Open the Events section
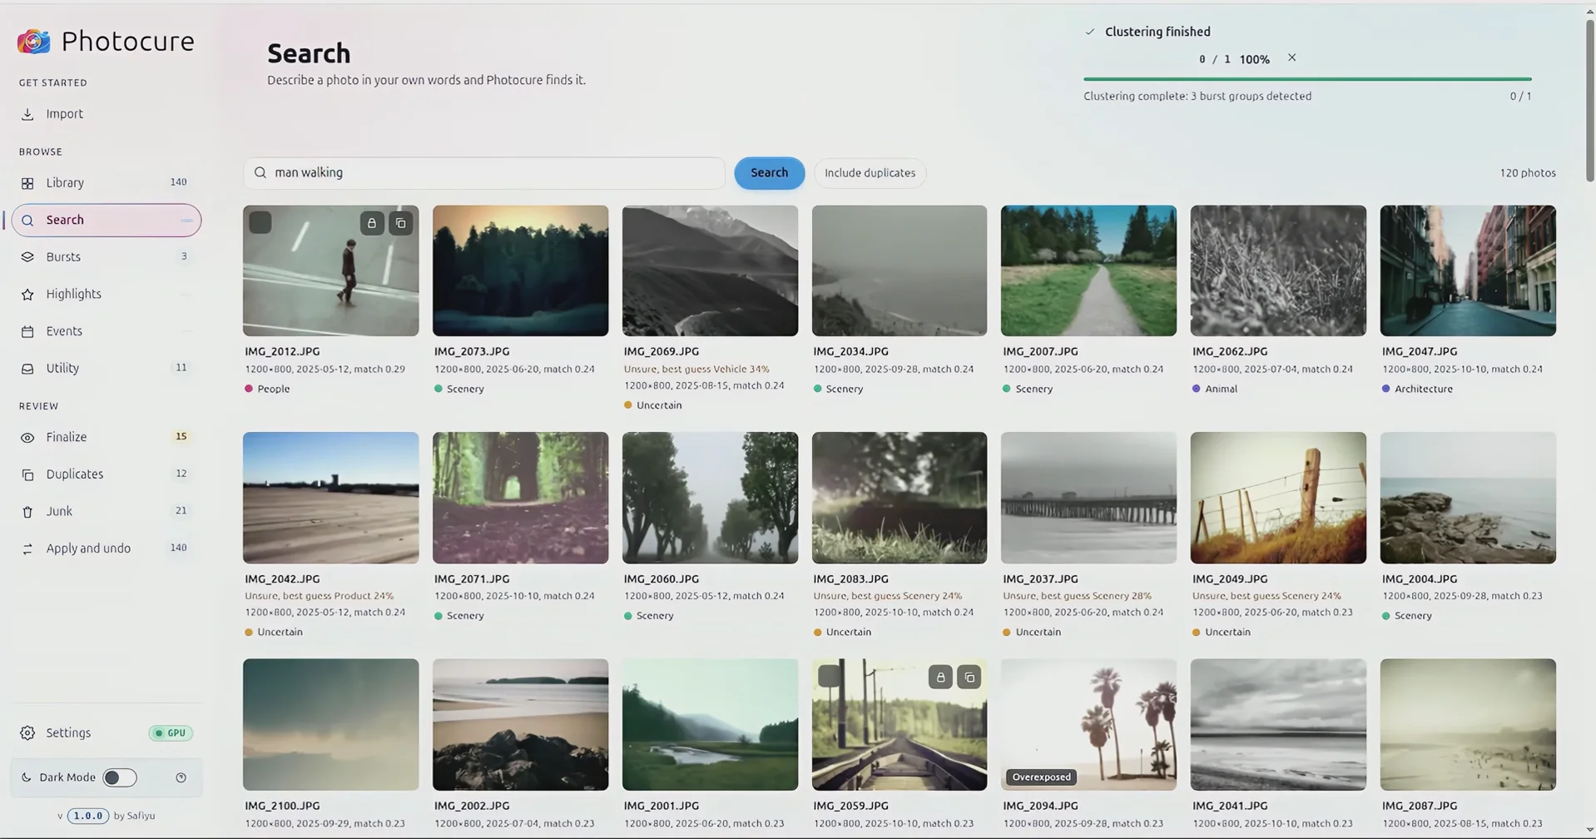Viewport: 1596px width, 839px height. [106, 330]
